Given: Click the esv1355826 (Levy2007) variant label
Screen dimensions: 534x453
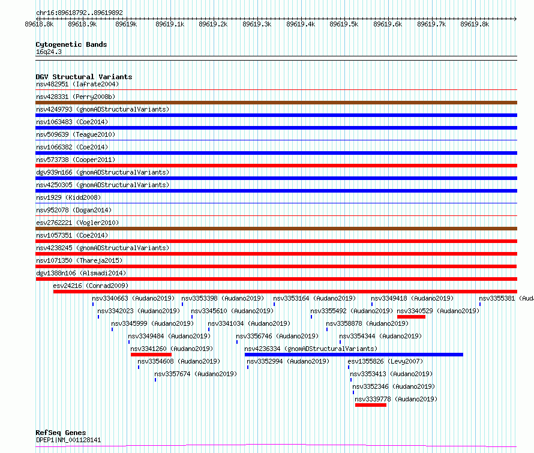Looking at the screenshot, I should coord(385,361).
